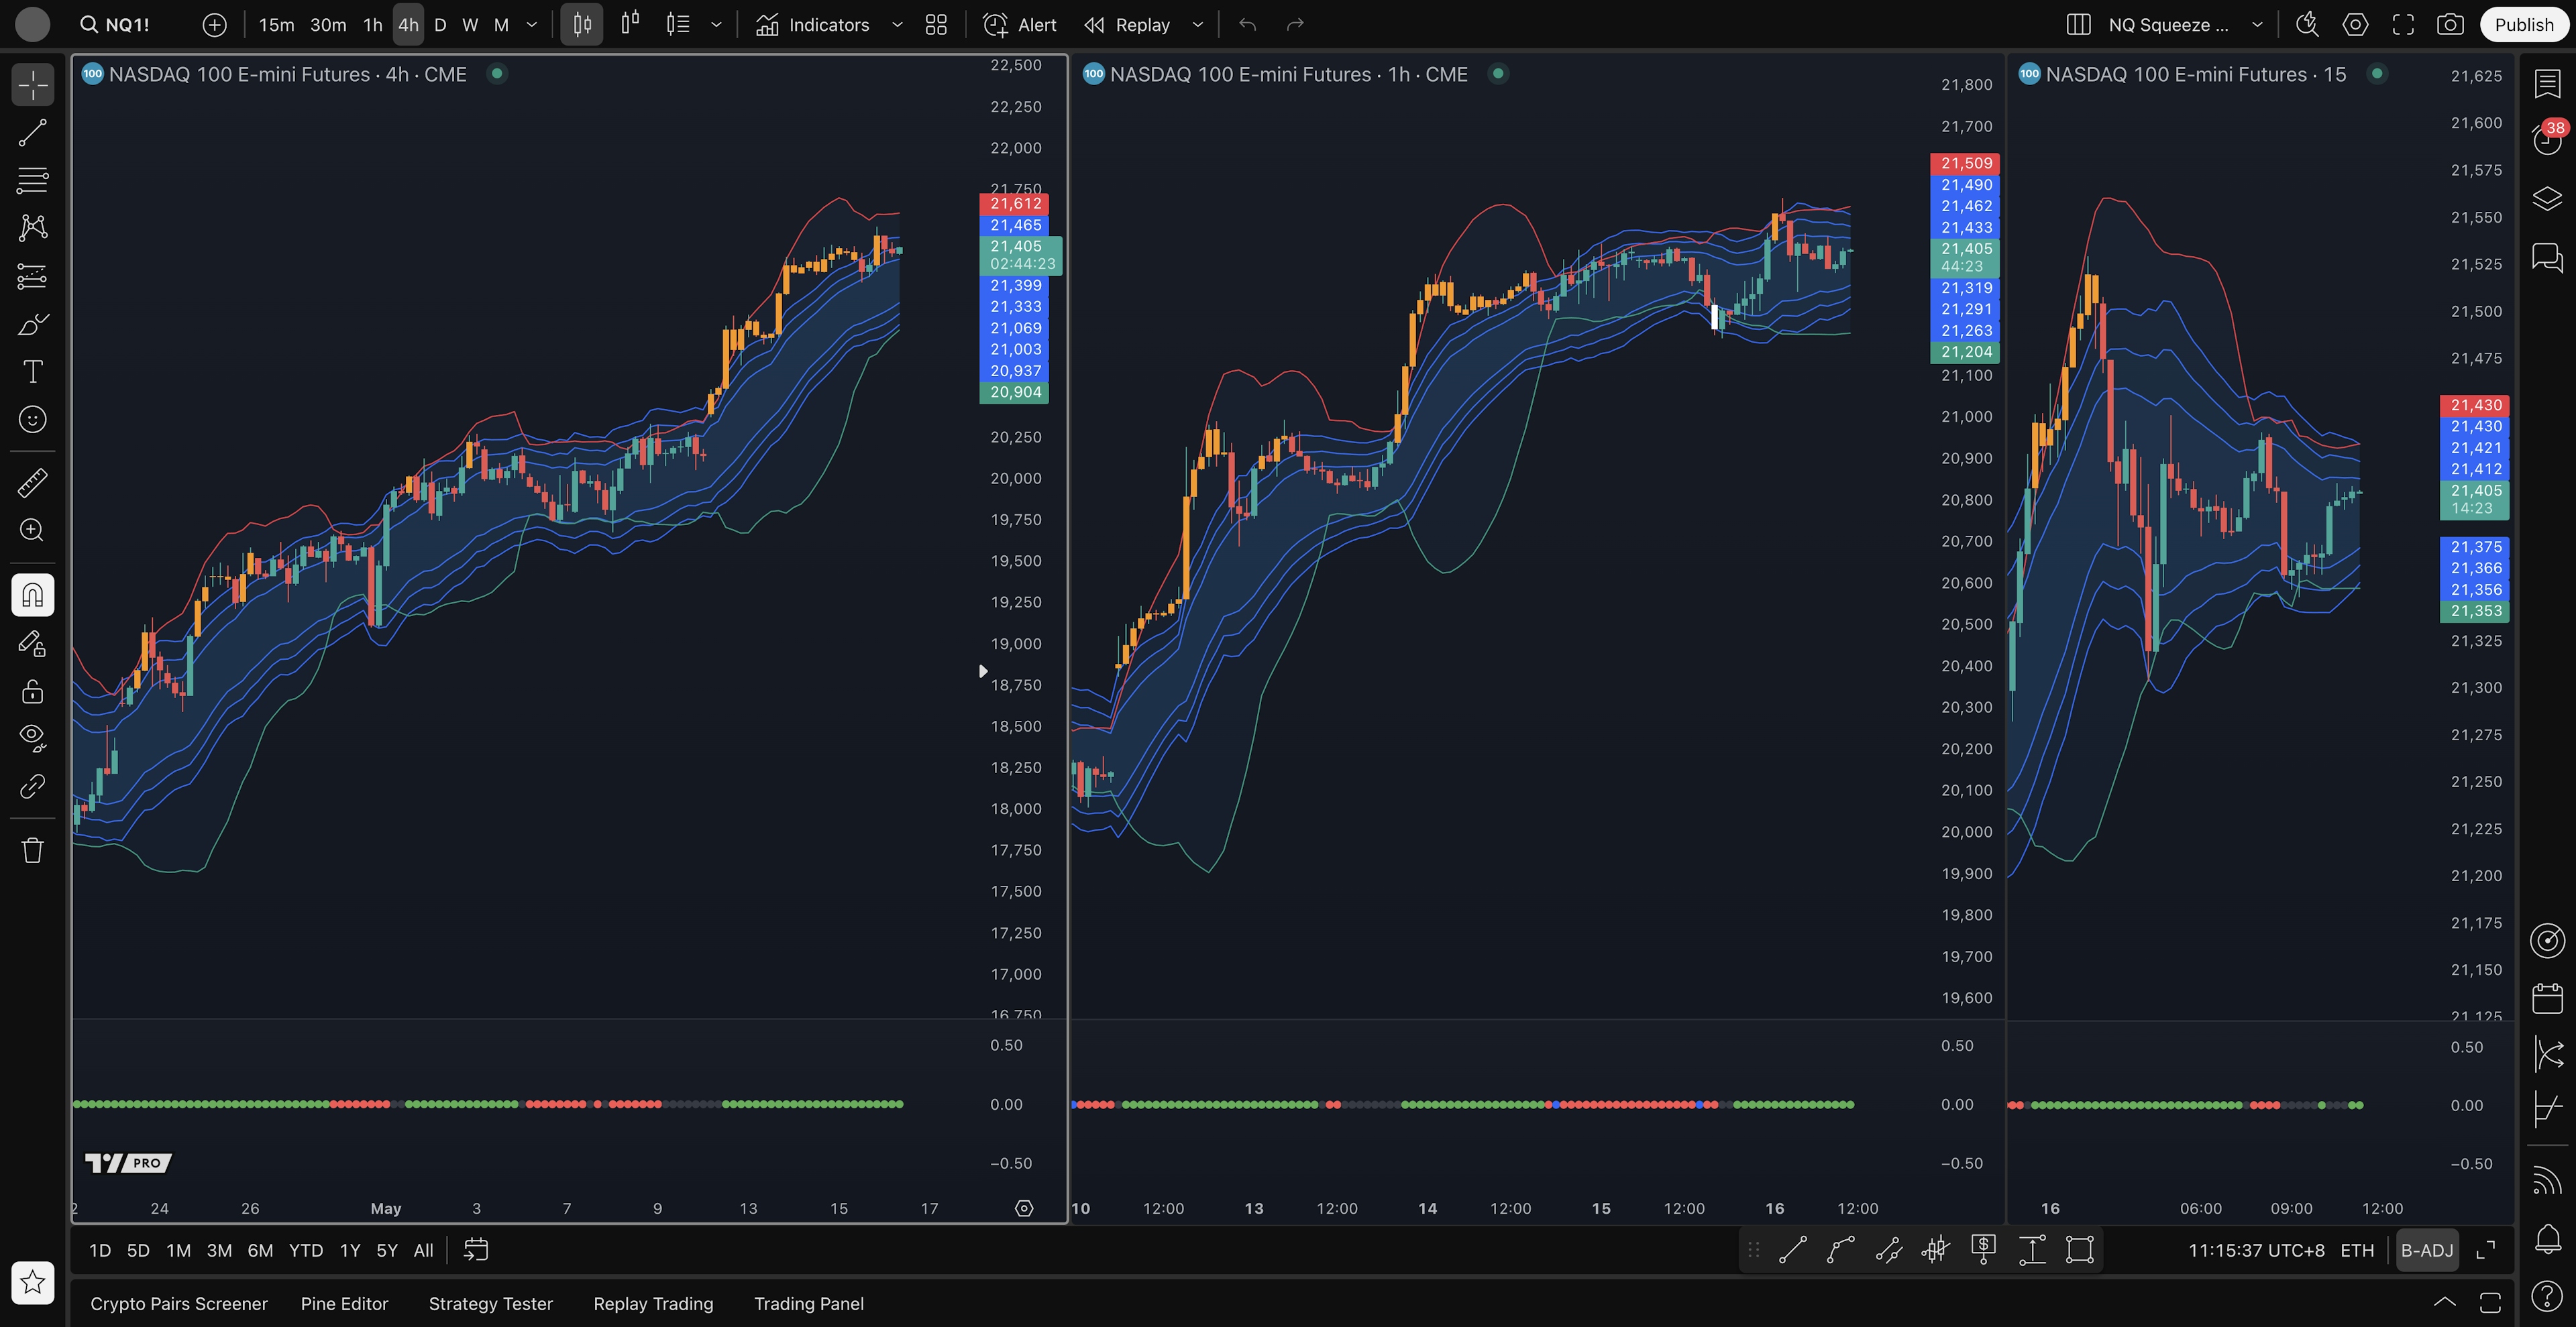Open the Pine Editor tab
The image size is (2576, 1327).
click(x=344, y=1303)
